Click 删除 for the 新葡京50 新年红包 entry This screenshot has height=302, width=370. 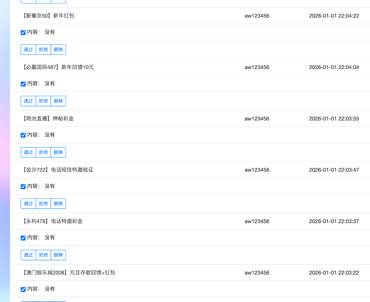58,50
